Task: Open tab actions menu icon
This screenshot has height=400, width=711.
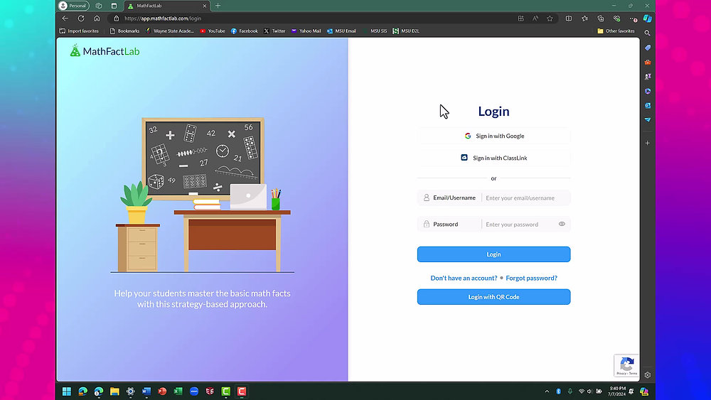Action: [114, 6]
